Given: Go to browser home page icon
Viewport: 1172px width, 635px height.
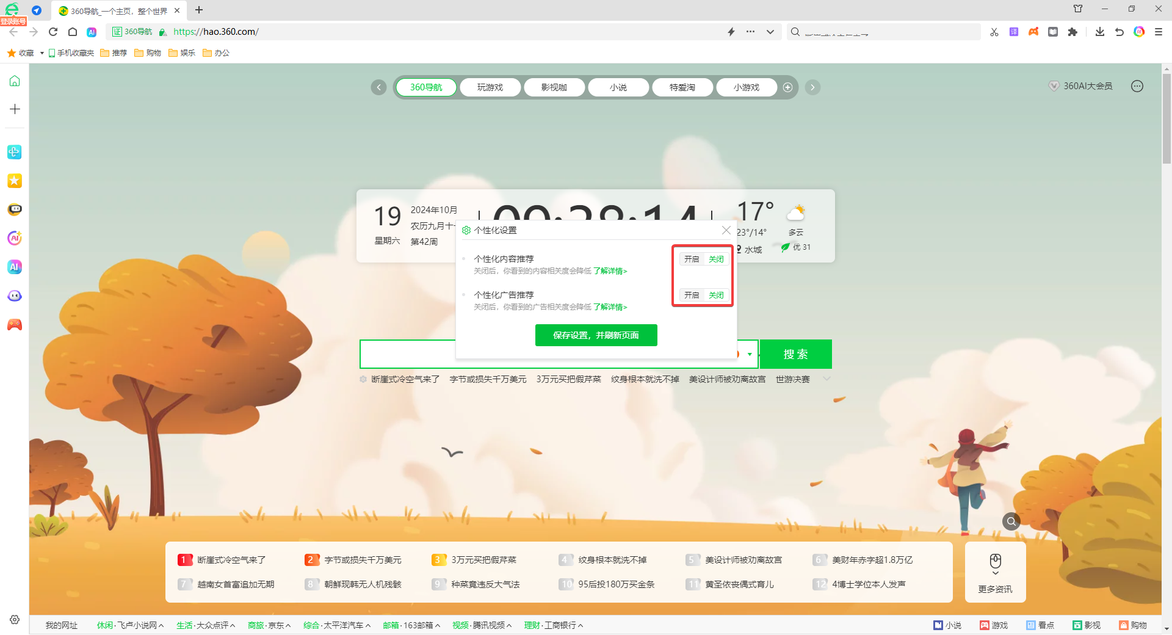Looking at the screenshot, I should click(x=73, y=32).
